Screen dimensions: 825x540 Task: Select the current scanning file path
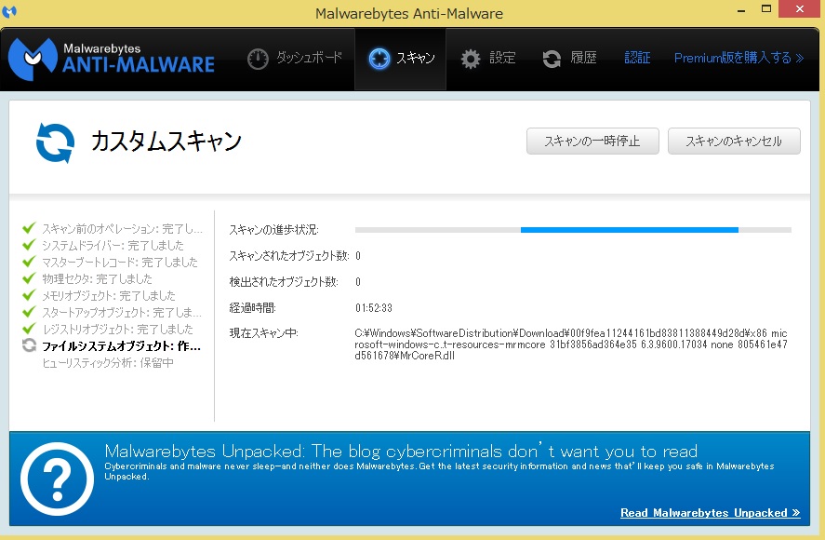point(571,344)
